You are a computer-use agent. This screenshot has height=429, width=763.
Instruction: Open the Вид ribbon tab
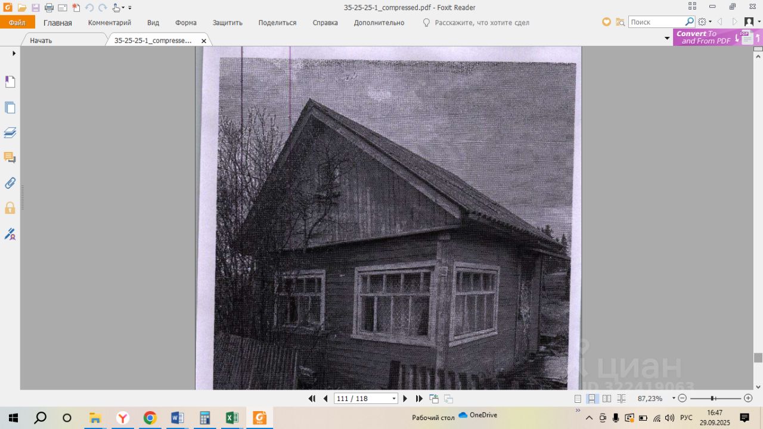click(153, 23)
